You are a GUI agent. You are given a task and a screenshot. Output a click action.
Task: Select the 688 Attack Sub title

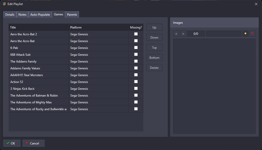[21, 55]
